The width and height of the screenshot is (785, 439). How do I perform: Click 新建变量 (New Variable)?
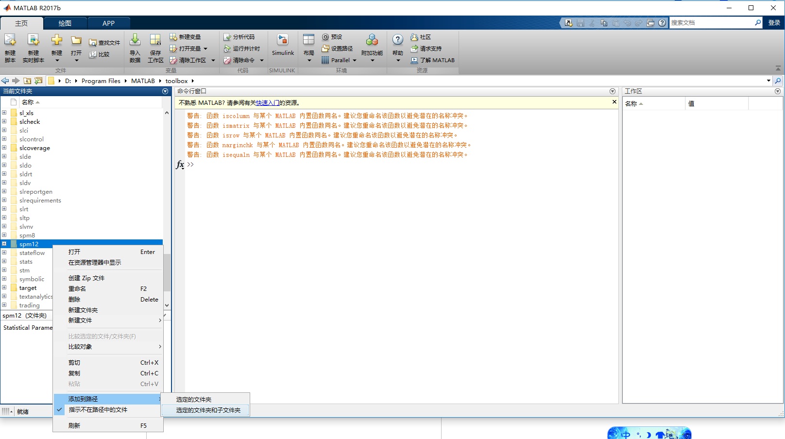[185, 37]
